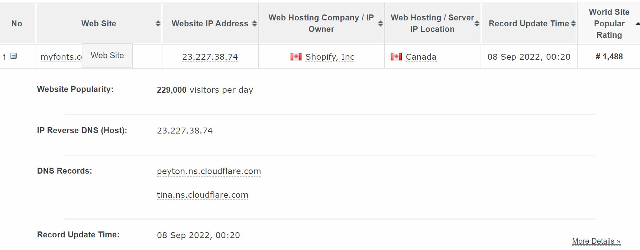640x250 pixels.
Task: Open the Shopify, Inc owner link
Action: [329, 56]
